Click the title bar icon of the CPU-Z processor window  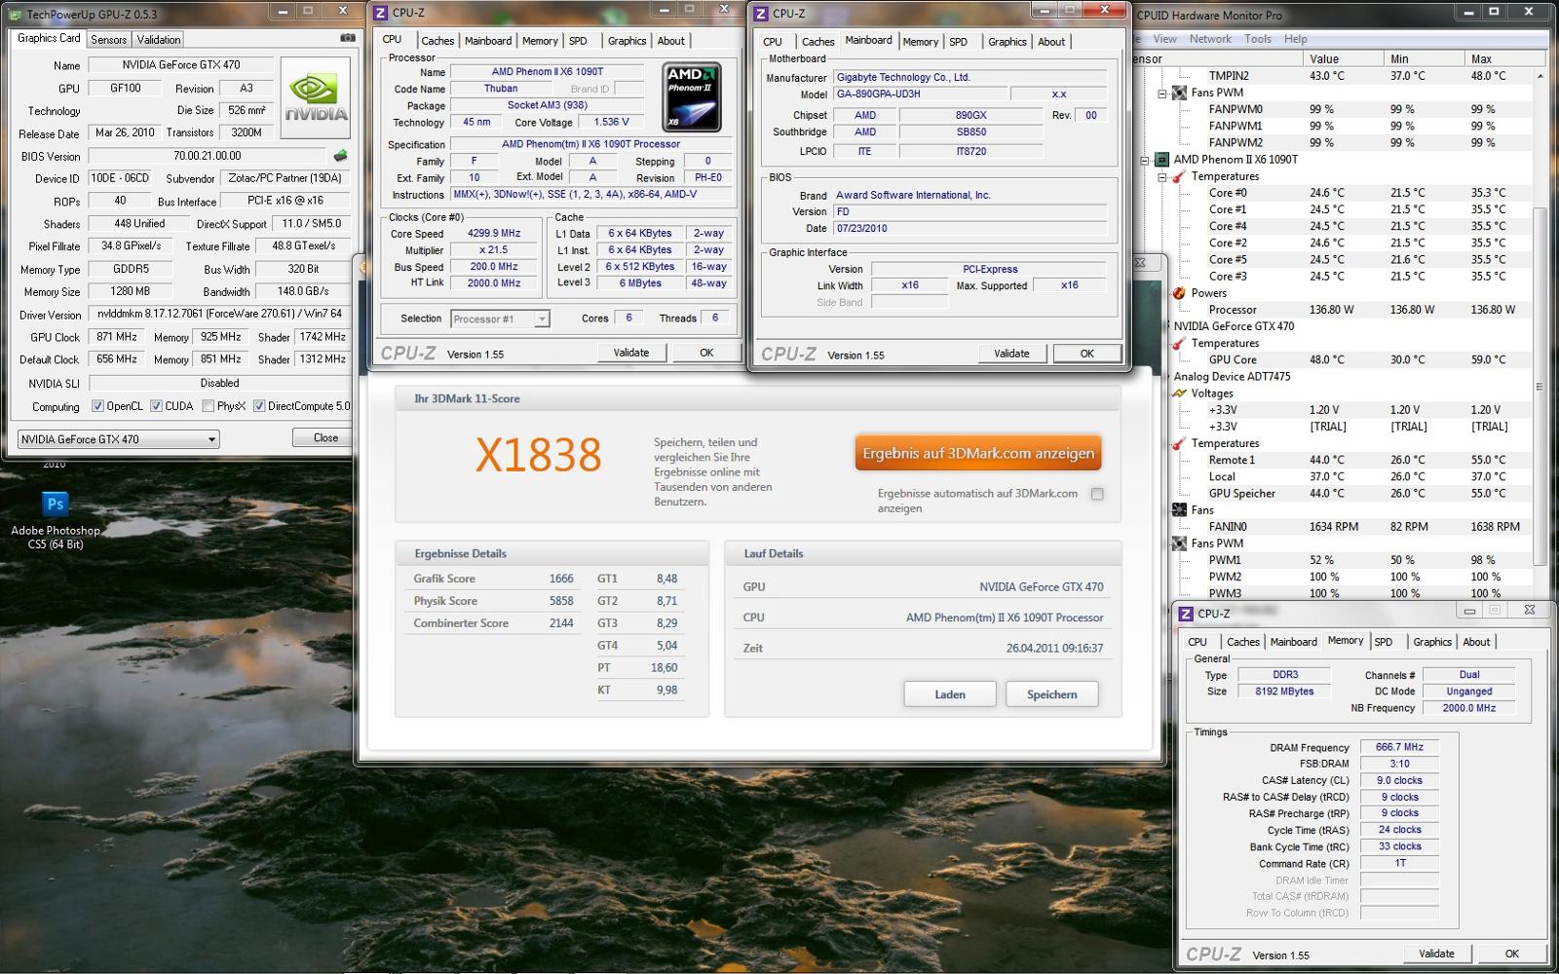click(381, 13)
